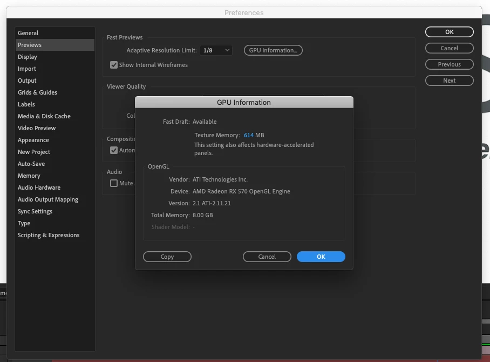
Task: Click the Fast Draft Available text
Action: pyautogui.click(x=205, y=122)
